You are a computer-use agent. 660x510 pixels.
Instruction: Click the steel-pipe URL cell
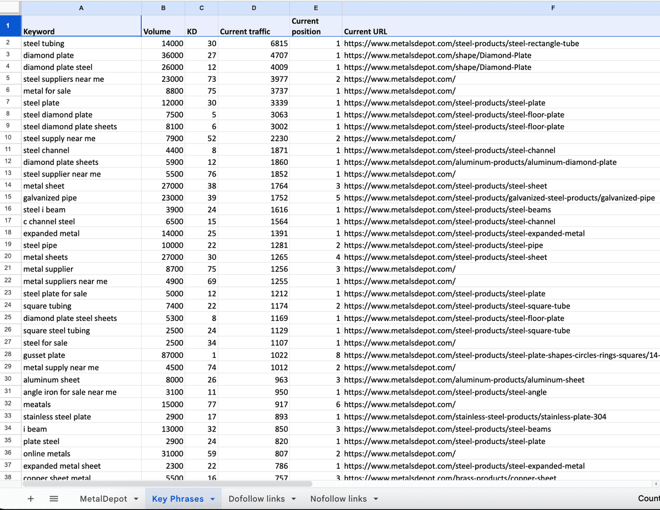(x=501, y=245)
